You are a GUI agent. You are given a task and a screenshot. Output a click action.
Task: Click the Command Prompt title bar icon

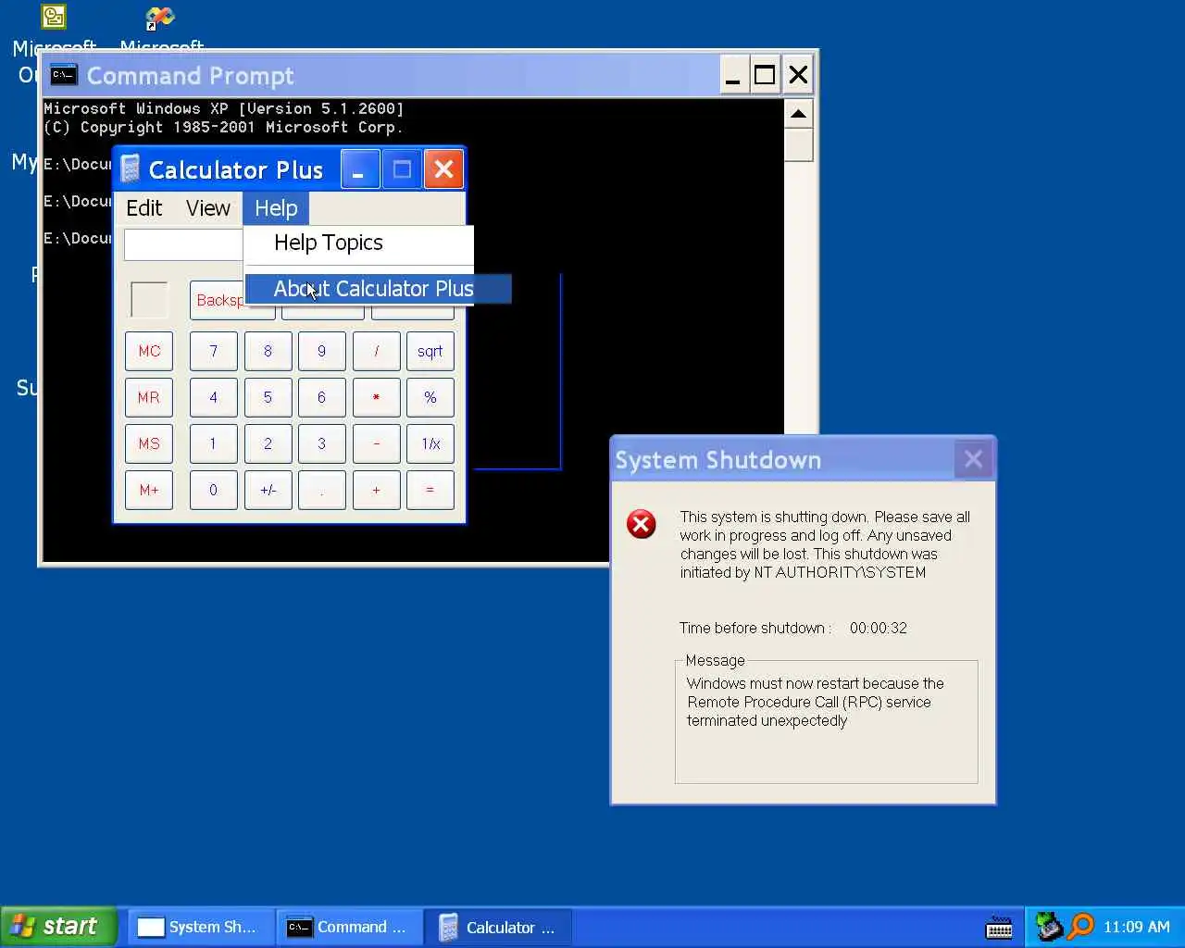pyautogui.click(x=63, y=75)
